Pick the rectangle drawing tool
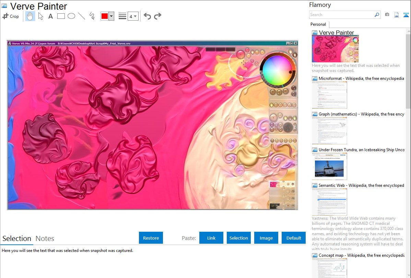Image resolution: width=411 pixels, height=278 pixels. (61, 16)
